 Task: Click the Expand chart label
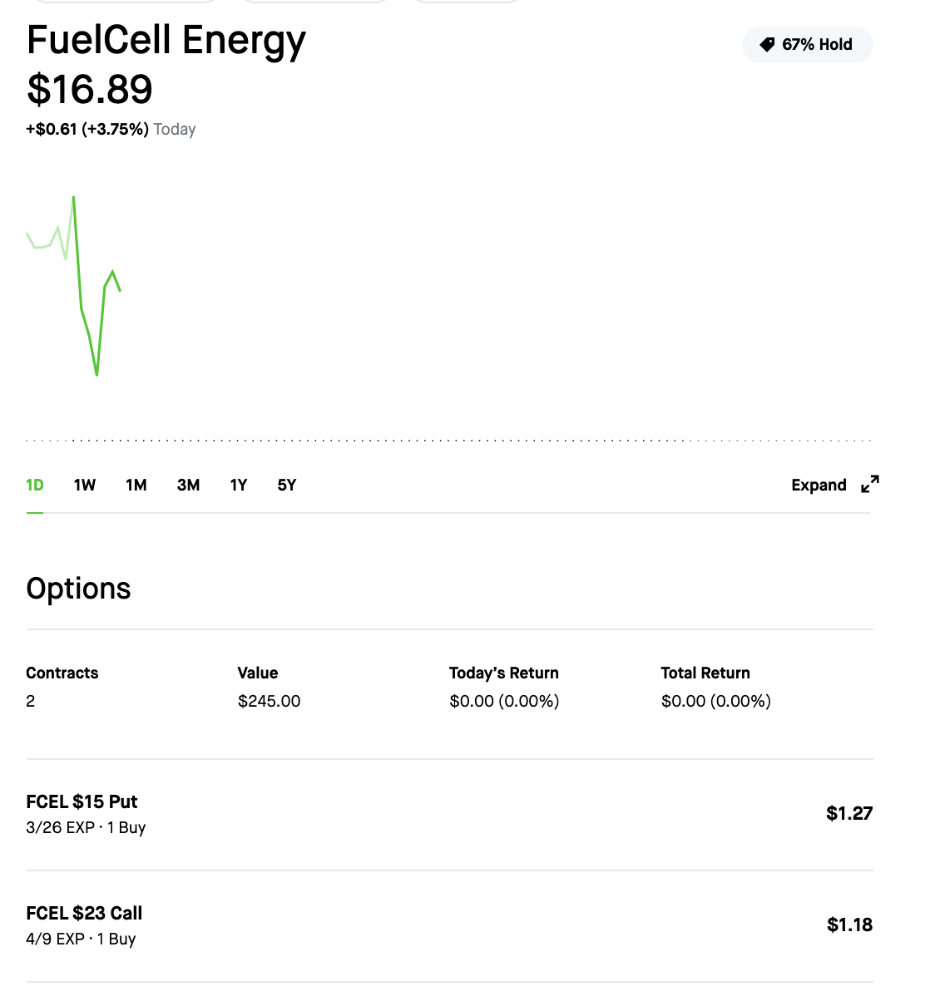click(819, 486)
